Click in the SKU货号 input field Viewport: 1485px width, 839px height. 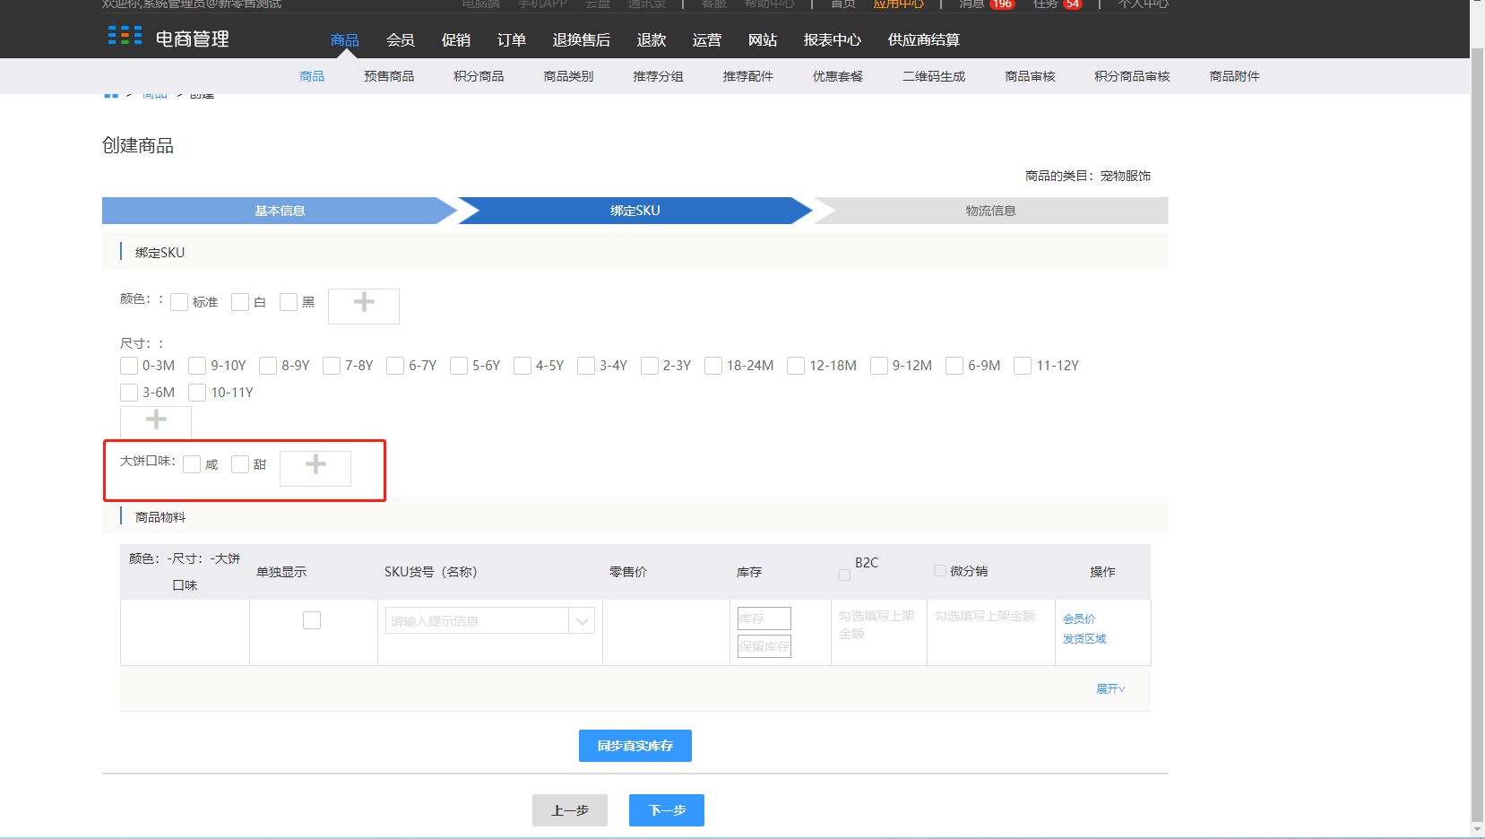(x=477, y=620)
